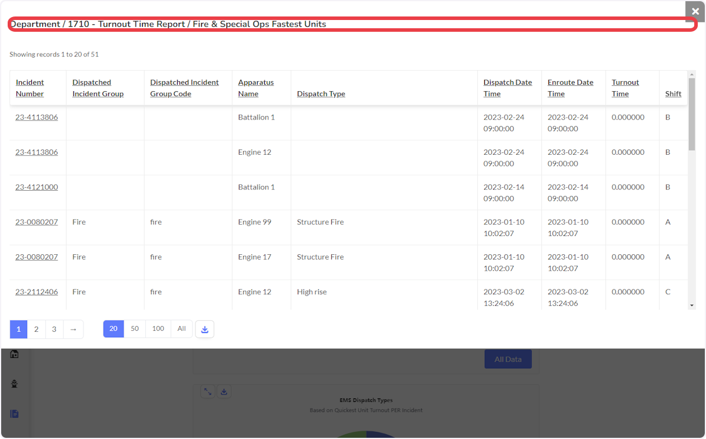Screen dimensions: 706x439
Task: Sort by Turnout Time column
Action: [x=625, y=88]
